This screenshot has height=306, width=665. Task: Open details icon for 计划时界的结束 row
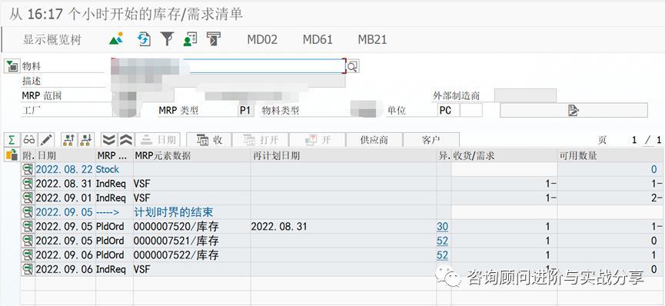click(x=28, y=211)
